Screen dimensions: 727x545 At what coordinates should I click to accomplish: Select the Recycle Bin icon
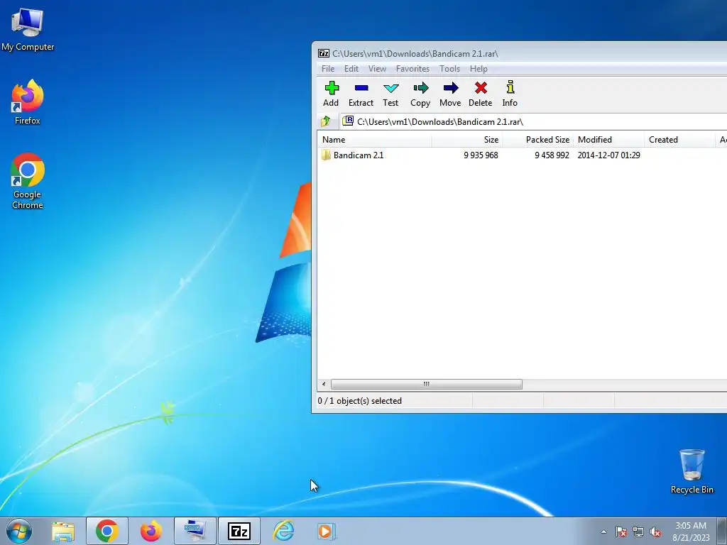point(692,471)
